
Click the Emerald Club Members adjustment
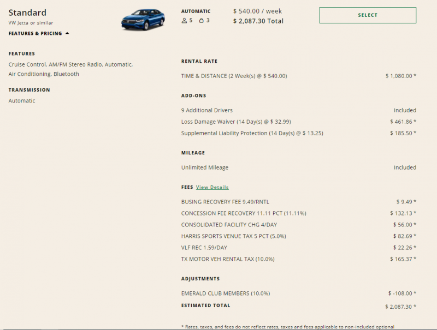pyautogui.click(x=226, y=293)
